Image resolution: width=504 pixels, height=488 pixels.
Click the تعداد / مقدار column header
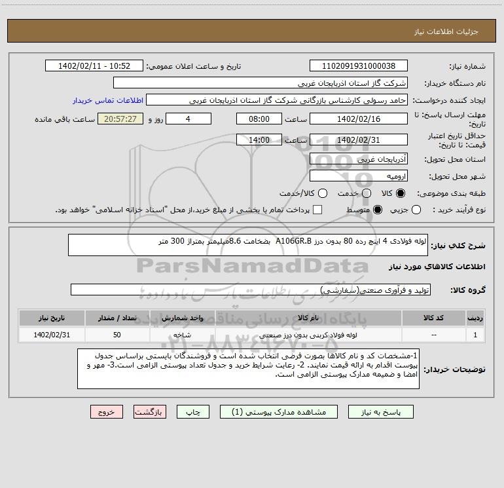pyautogui.click(x=117, y=318)
